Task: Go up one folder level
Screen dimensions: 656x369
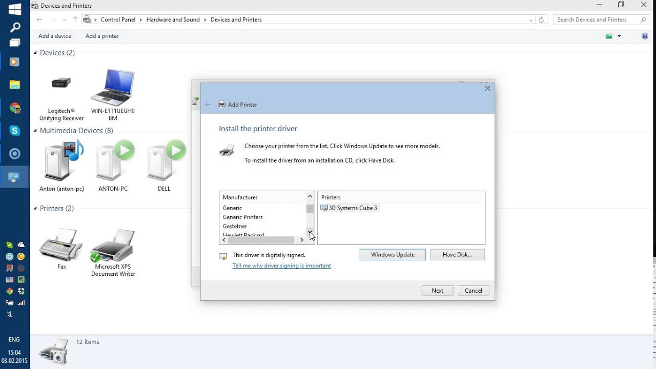Action: (x=75, y=19)
